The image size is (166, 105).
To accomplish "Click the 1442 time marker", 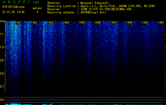I will tap(34, 23).
